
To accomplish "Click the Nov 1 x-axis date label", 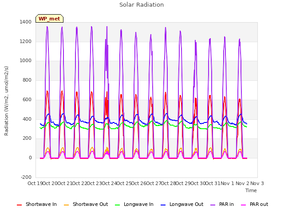I will pos(228,183).
